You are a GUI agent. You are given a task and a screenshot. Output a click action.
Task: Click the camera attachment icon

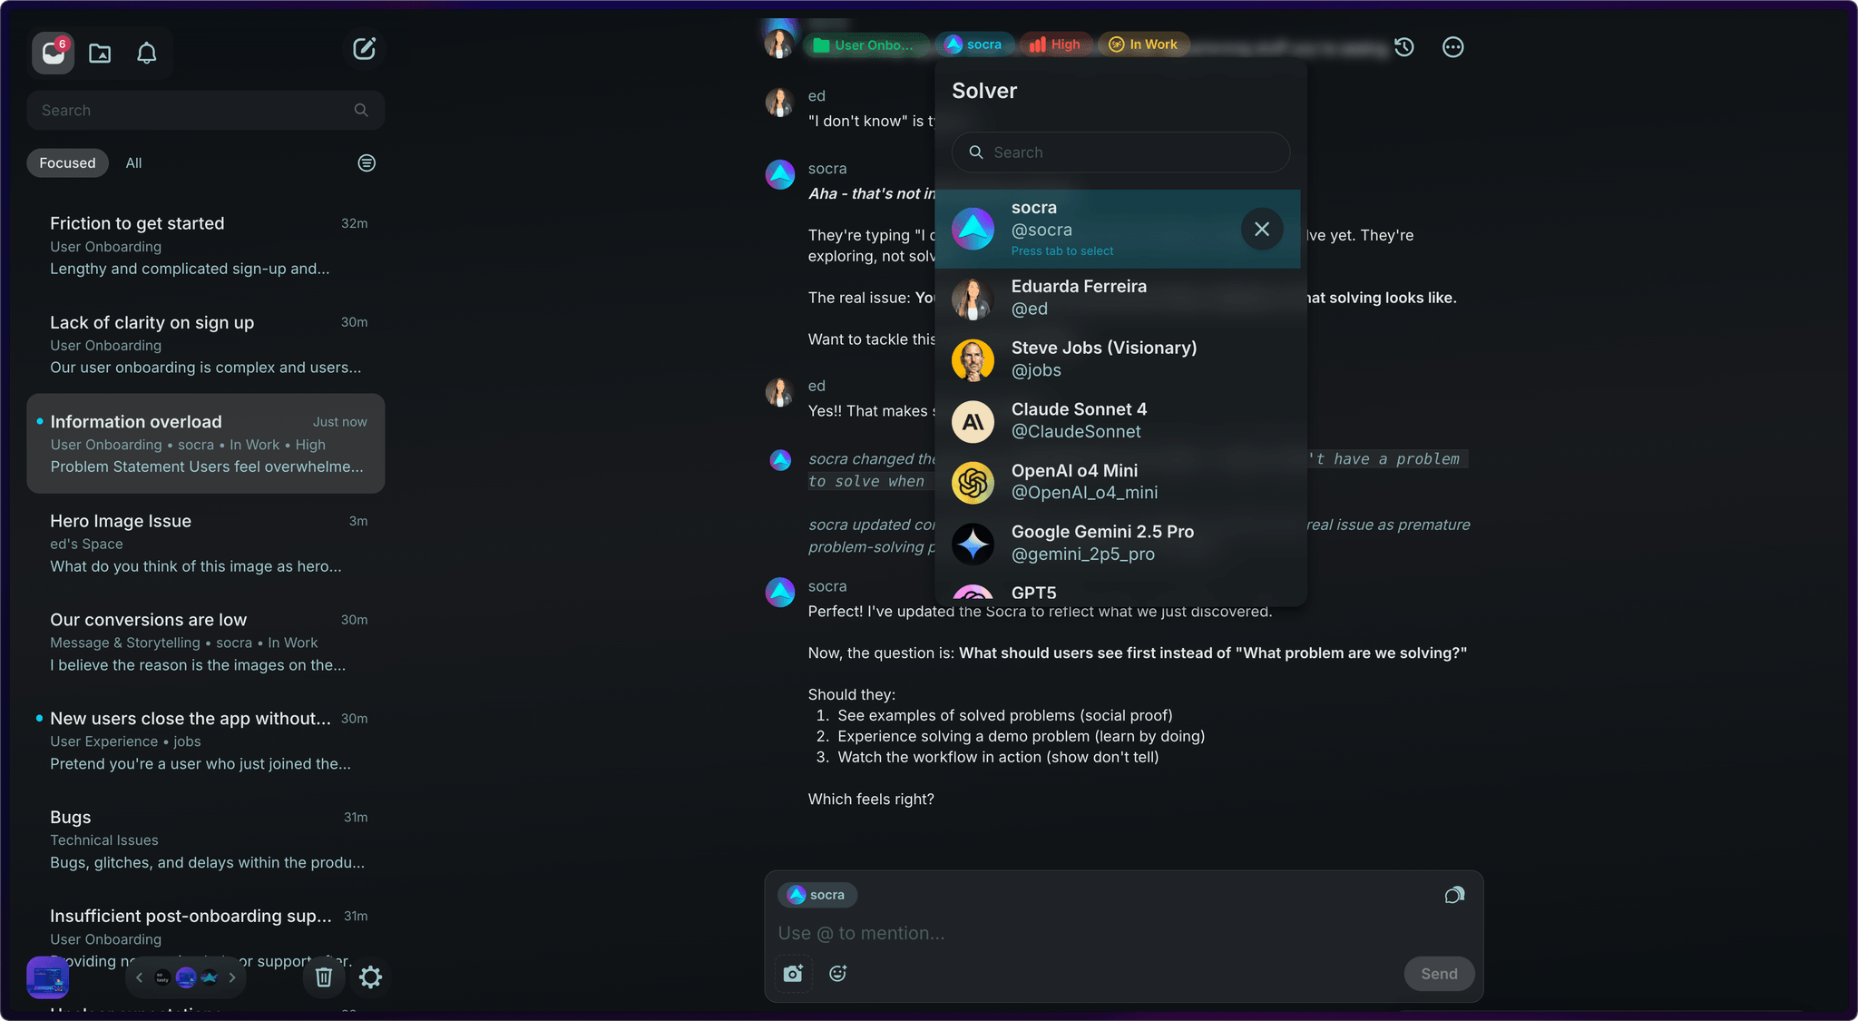[793, 974]
